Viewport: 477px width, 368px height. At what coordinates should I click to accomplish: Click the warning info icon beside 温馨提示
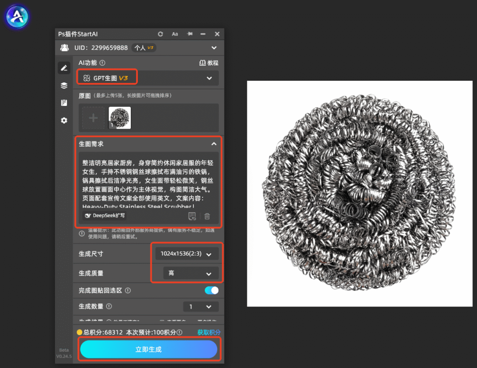click(x=82, y=234)
